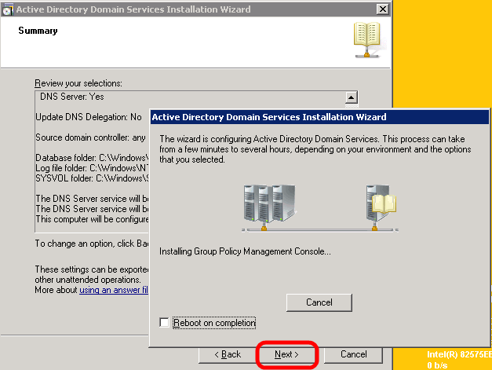Click the 'DNS Server: Yes' line
The width and height of the screenshot is (492, 370).
(x=72, y=97)
